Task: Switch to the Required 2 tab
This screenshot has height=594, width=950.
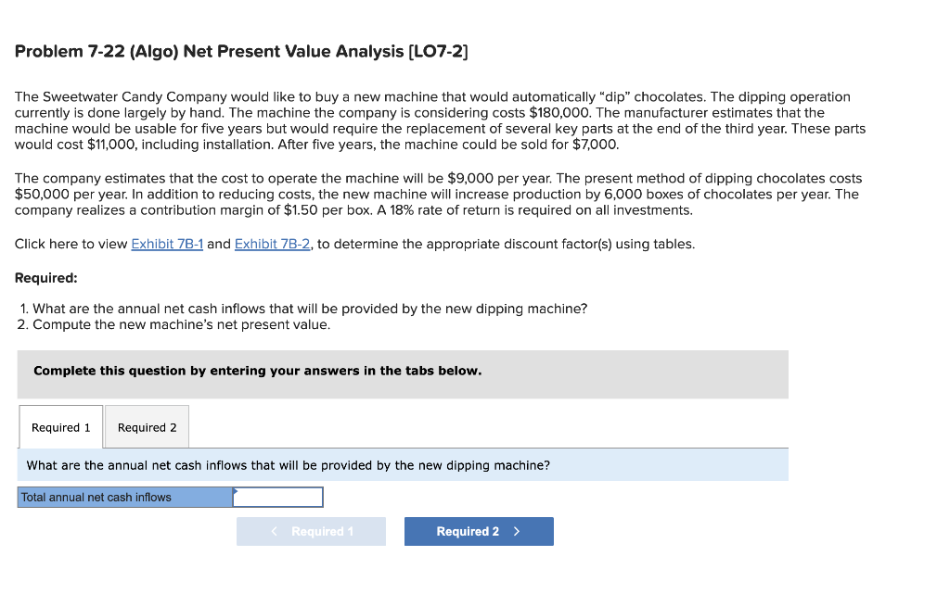Action: (x=146, y=427)
